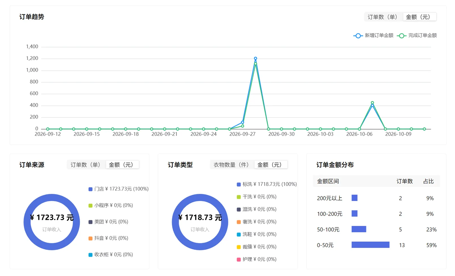The height and width of the screenshot is (276, 455).
Task: Switch order trend to 订单数（单） tab
Action: click(383, 17)
